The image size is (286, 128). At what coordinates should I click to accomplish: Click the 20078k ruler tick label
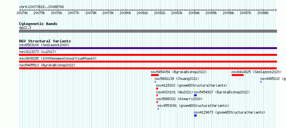point(91,13)
